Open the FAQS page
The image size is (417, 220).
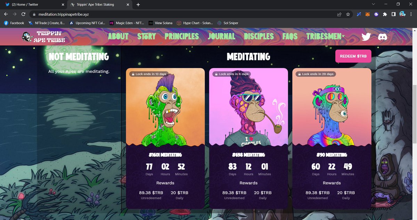pos(290,36)
